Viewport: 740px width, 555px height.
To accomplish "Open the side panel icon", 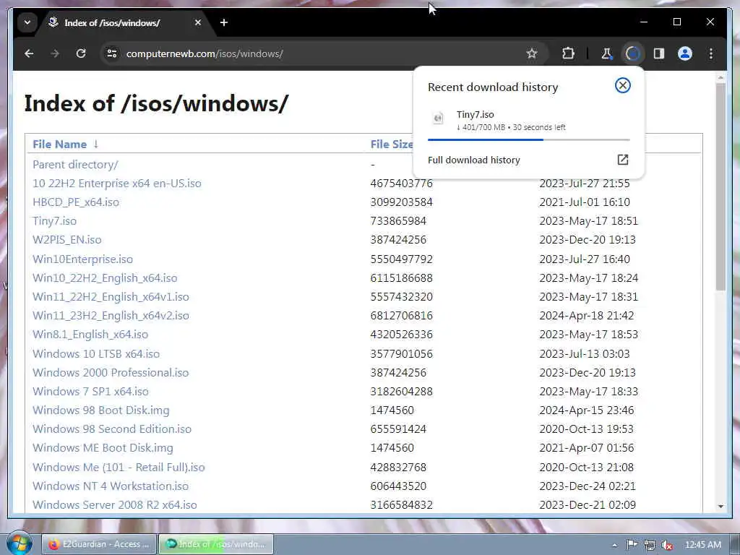I will pyautogui.click(x=659, y=53).
